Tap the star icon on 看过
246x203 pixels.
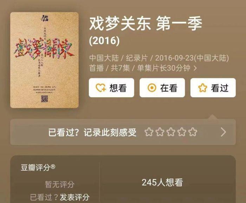(202, 88)
